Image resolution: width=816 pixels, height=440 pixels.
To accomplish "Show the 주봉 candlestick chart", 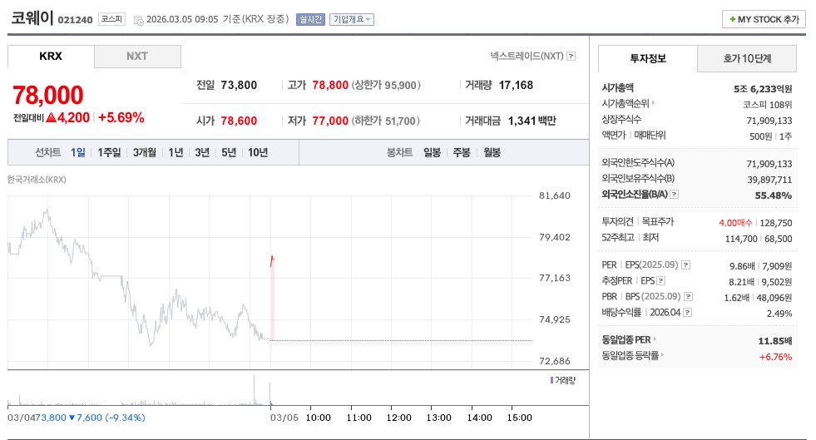I will pyautogui.click(x=462, y=152).
